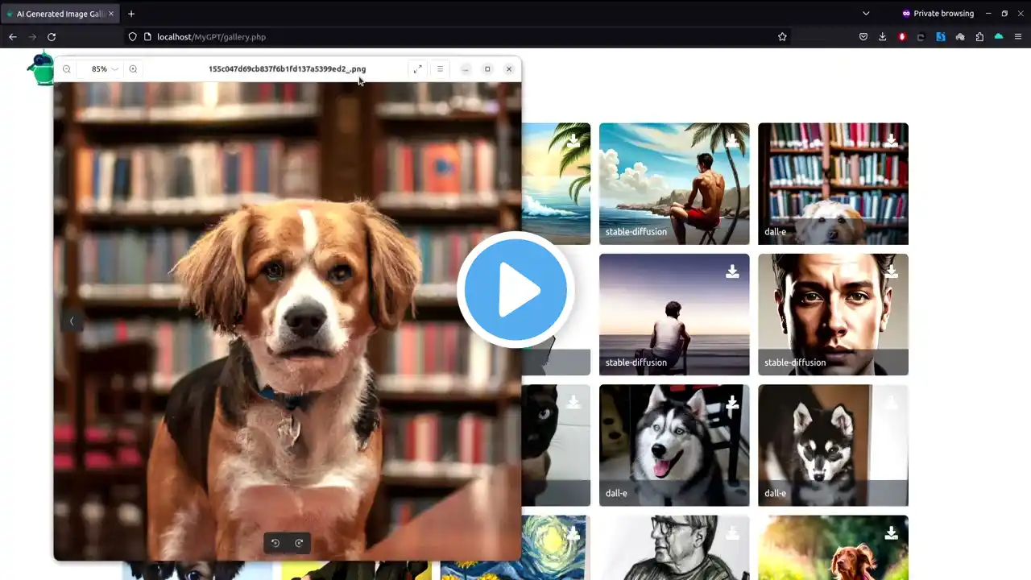Play the video with the blue play button
The width and height of the screenshot is (1031, 580).
point(515,290)
